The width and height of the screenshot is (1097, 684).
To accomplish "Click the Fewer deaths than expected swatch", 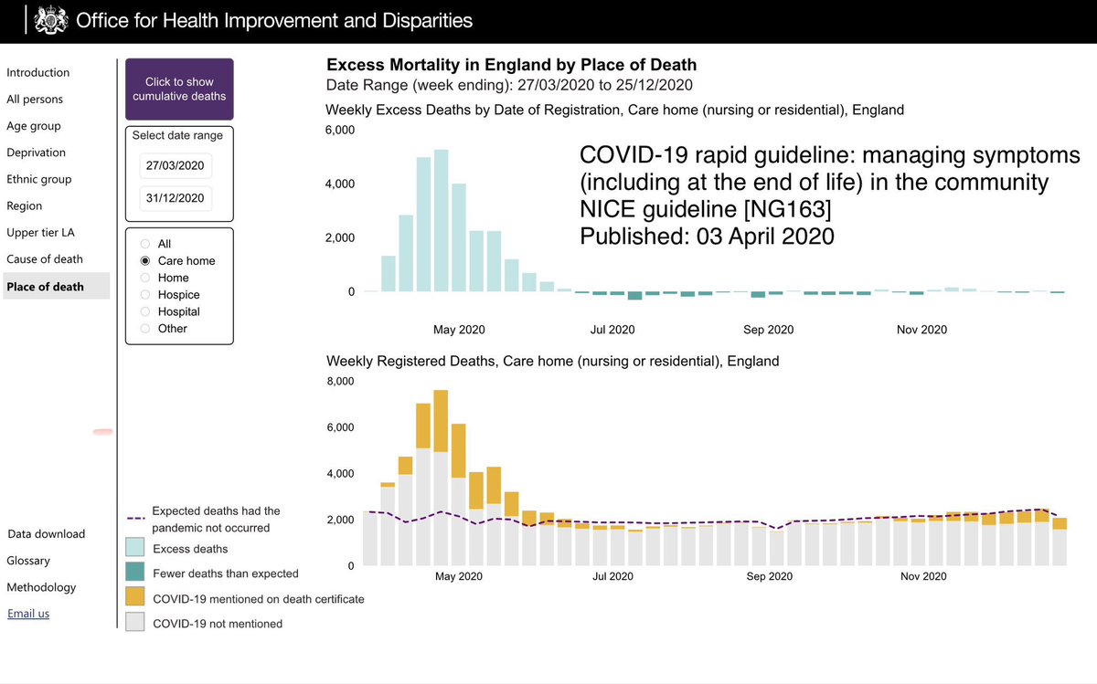I will point(135,574).
